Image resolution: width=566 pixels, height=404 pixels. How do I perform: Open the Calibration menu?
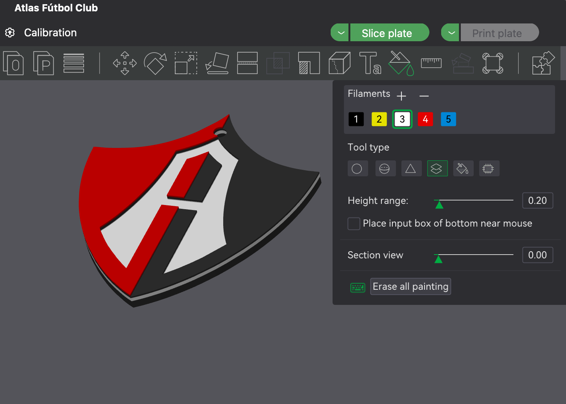(50, 33)
